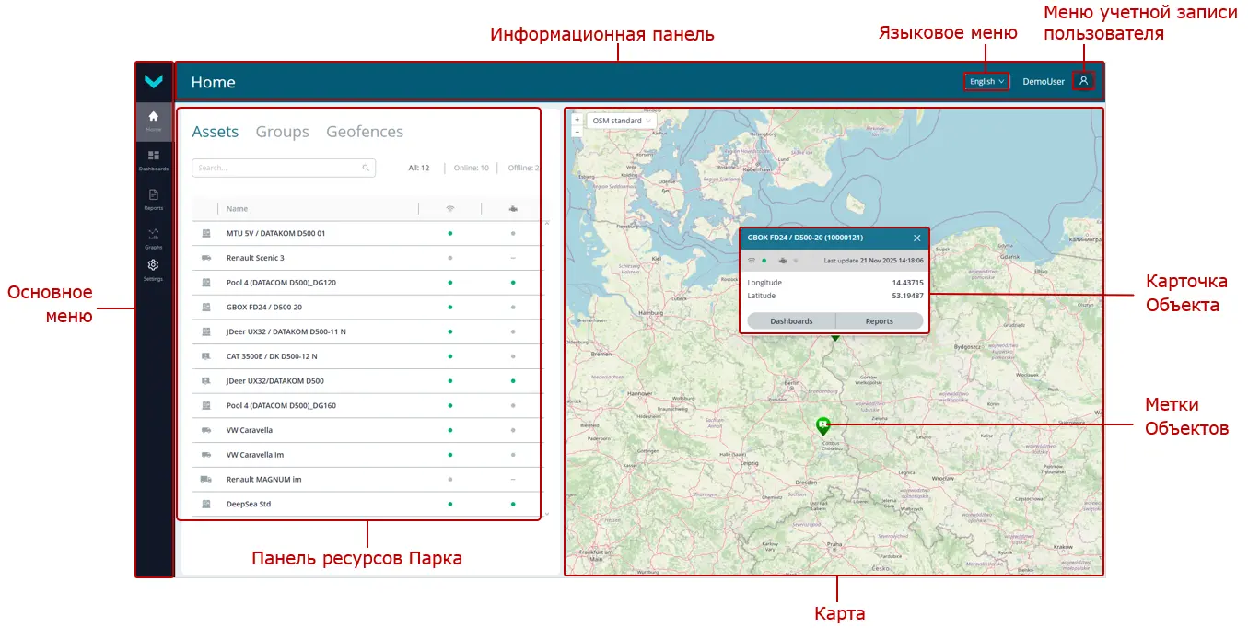The height and width of the screenshot is (628, 1248).
Task: Click the user account icon next to DemoUser
Action: (x=1083, y=81)
